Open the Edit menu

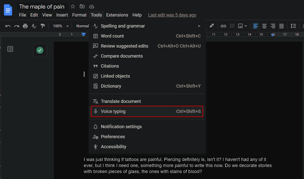[34, 15]
